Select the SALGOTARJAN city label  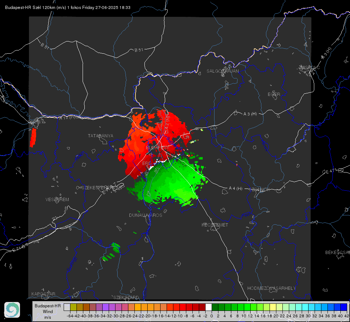pyautogui.click(x=222, y=71)
